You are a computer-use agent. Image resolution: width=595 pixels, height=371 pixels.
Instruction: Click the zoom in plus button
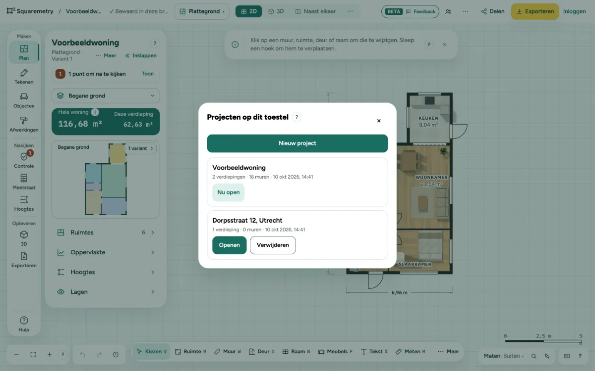[50, 354]
